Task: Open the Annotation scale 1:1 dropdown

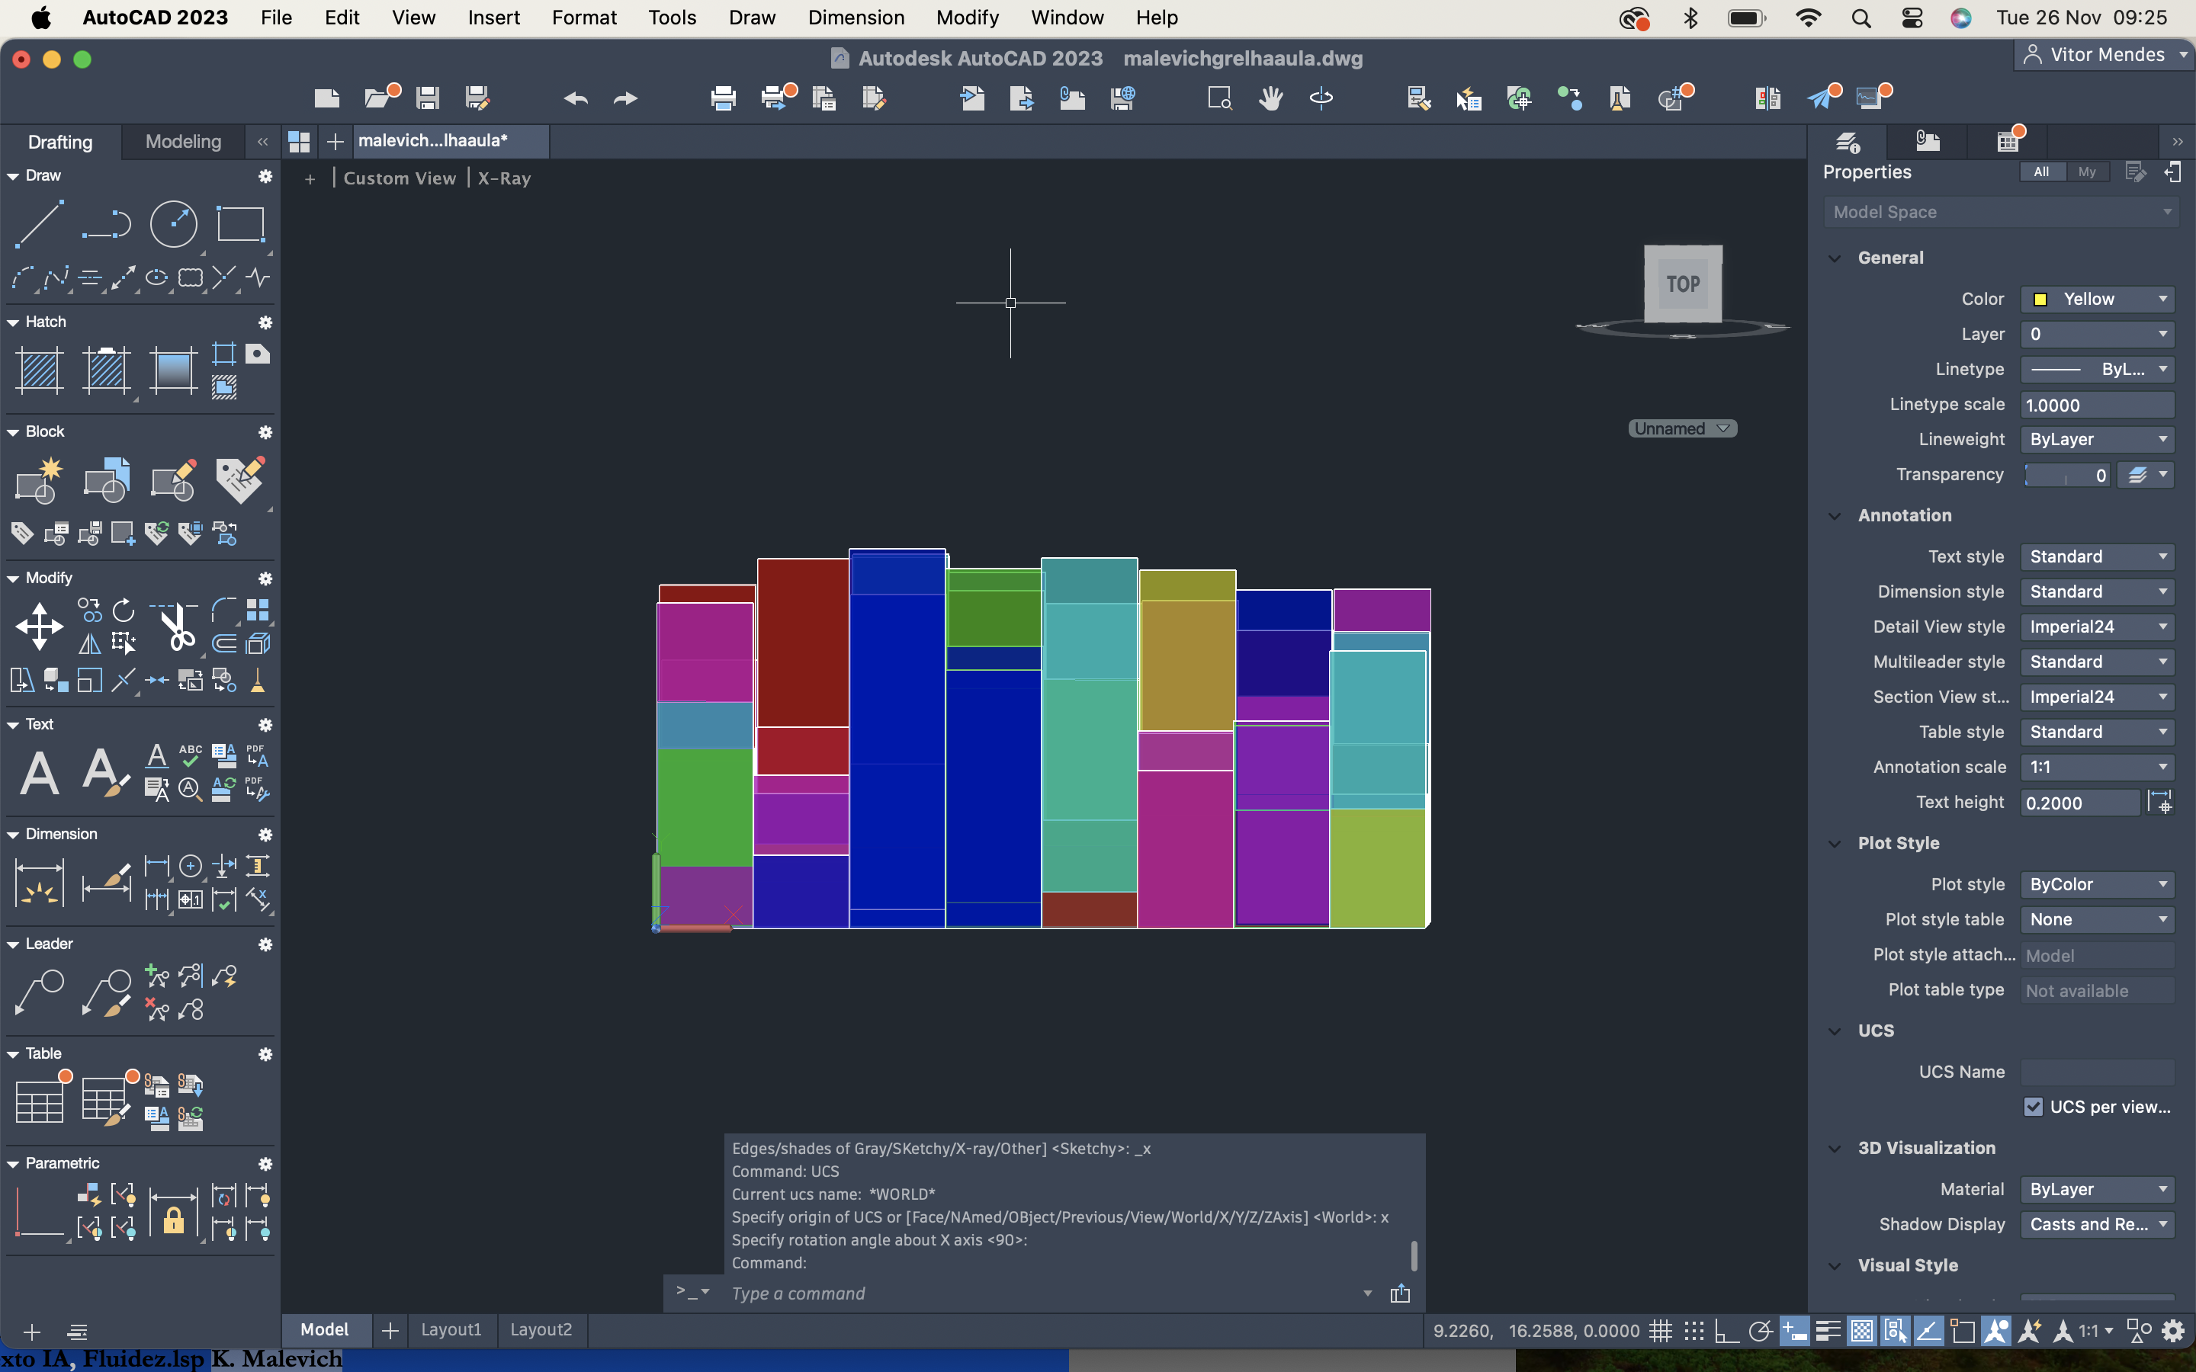Action: click(x=2097, y=767)
